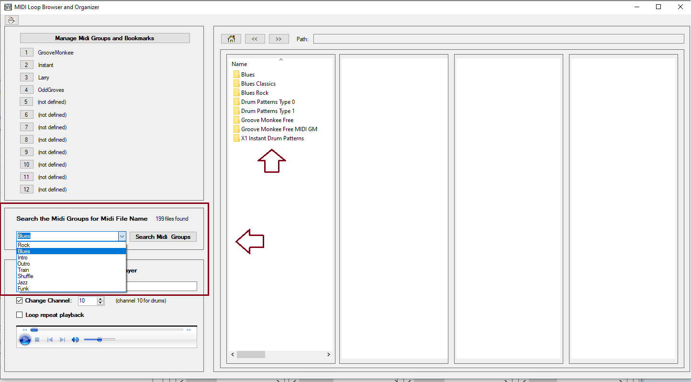Image resolution: width=691 pixels, height=382 pixels.
Task: Enable Loop repeat playback checkbox
Action: [x=20, y=315]
